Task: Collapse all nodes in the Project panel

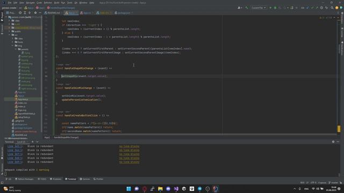Action: click(30, 13)
